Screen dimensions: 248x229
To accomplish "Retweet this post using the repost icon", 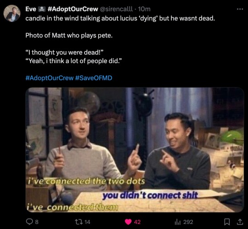I will [79, 222].
